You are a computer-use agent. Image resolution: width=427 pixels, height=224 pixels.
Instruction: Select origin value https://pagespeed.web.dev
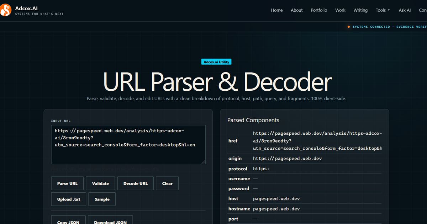287,159
